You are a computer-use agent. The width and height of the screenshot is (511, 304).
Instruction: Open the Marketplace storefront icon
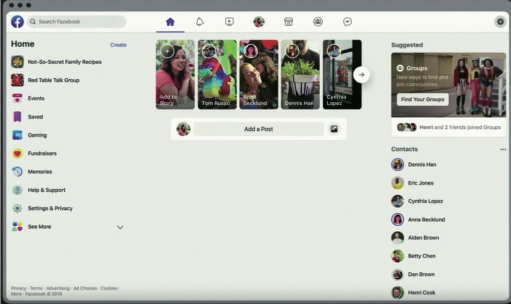[289, 22]
